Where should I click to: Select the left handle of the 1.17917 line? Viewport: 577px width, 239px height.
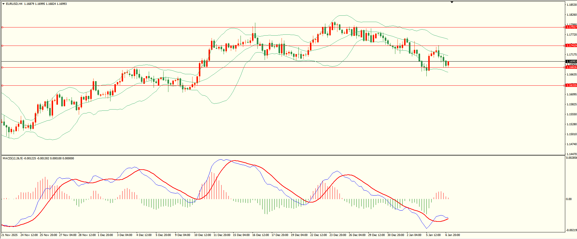2,27
